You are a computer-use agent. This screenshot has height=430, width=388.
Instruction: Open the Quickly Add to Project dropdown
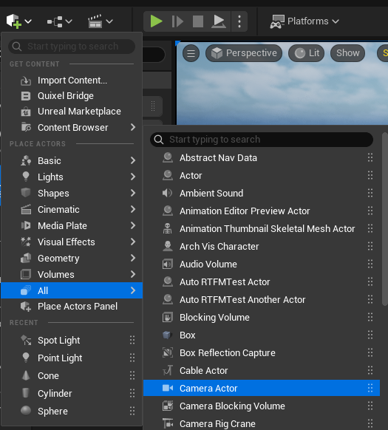click(19, 21)
